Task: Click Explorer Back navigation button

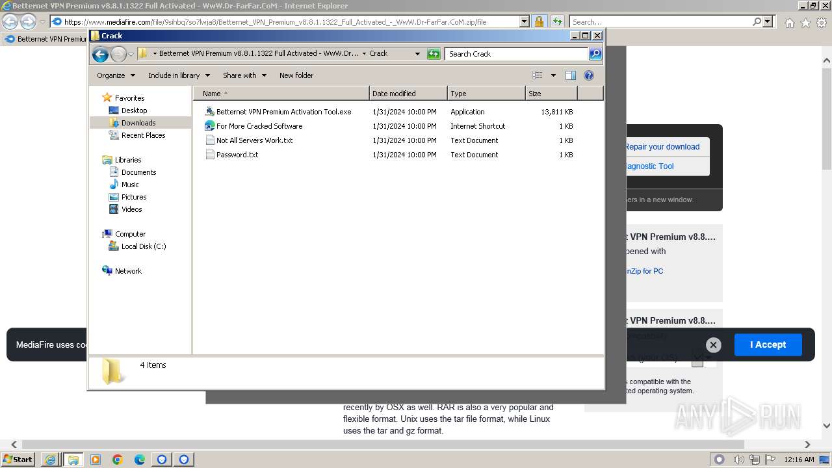Action: [100, 54]
